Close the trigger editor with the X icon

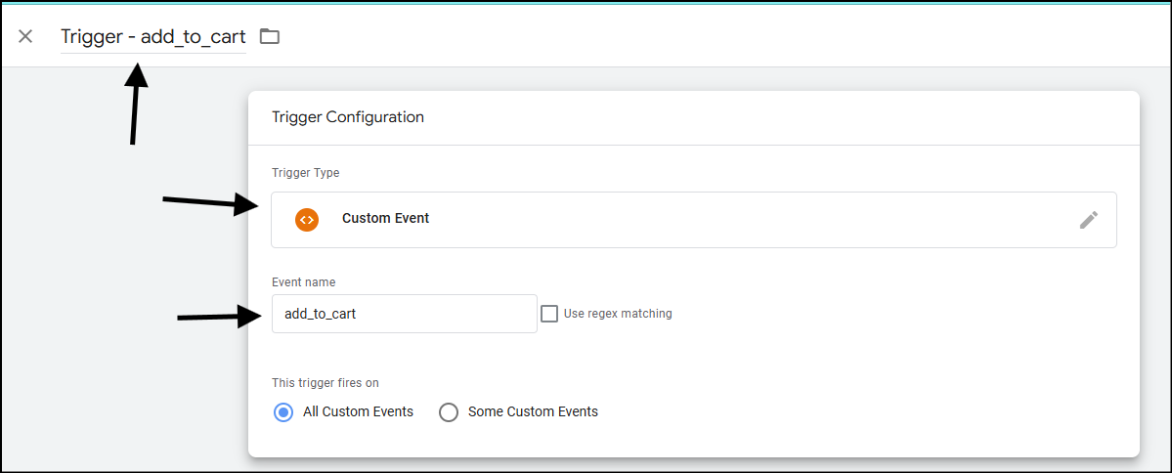[25, 36]
